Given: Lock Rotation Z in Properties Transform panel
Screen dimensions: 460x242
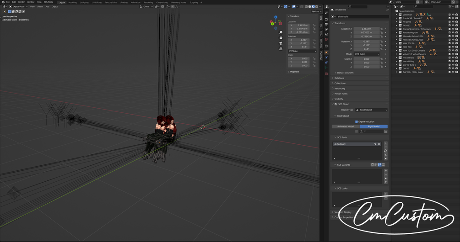Looking at the screenshot, I should [382, 49].
